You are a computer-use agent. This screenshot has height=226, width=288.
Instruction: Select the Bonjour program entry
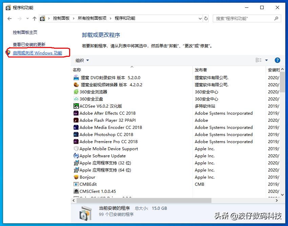pos(88,177)
